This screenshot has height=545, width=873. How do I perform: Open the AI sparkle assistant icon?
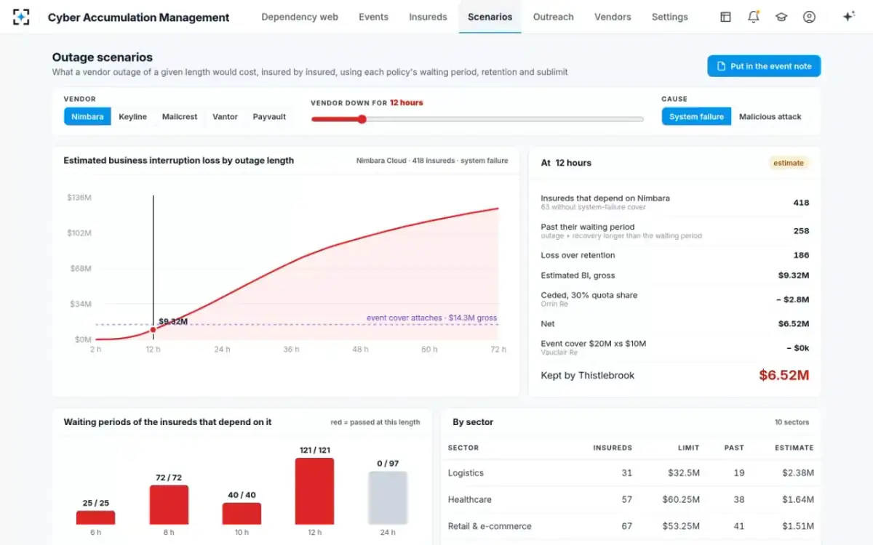[x=848, y=17]
